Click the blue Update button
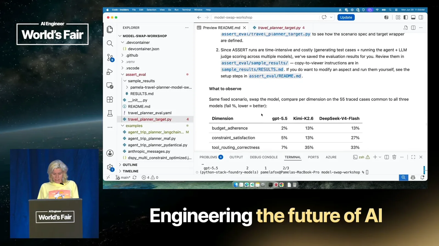The width and height of the screenshot is (439, 246). (x=346, y=17)
